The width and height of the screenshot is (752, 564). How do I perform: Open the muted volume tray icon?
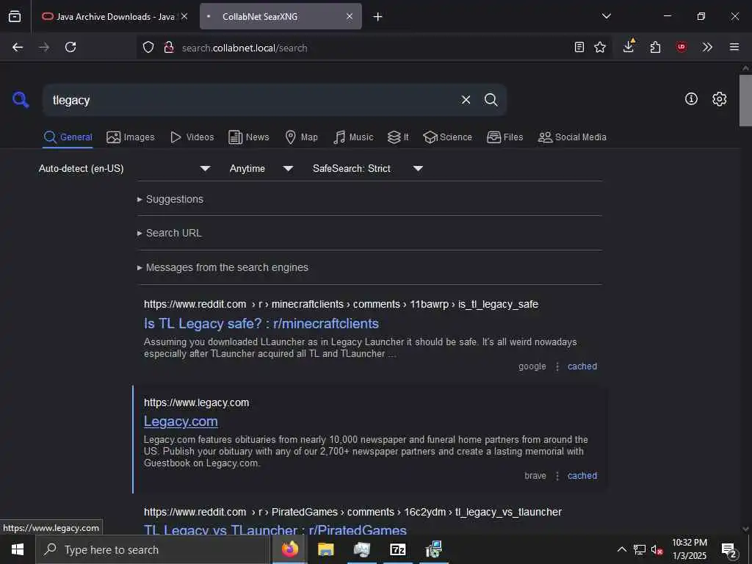657,549
